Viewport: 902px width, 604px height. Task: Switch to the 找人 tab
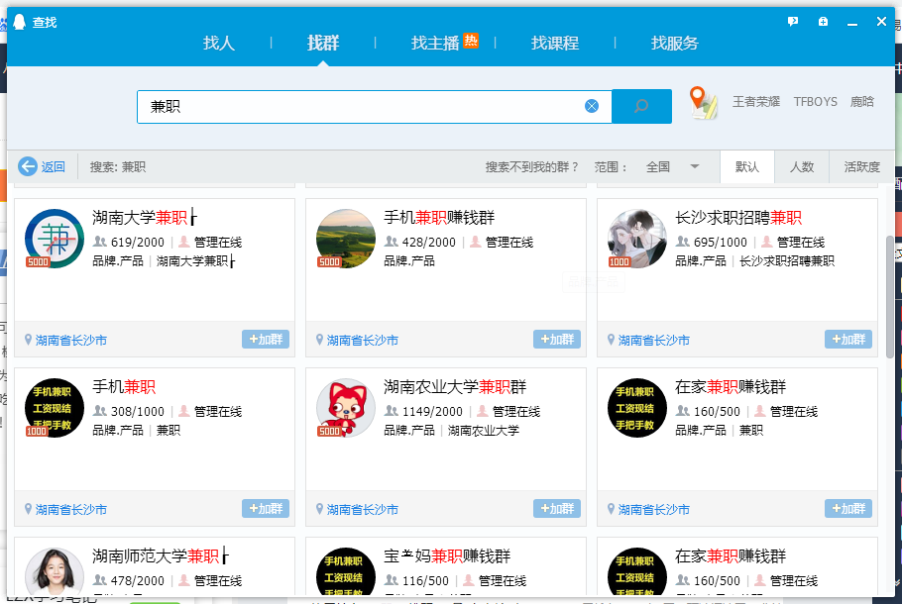click(x=219, y=43)
